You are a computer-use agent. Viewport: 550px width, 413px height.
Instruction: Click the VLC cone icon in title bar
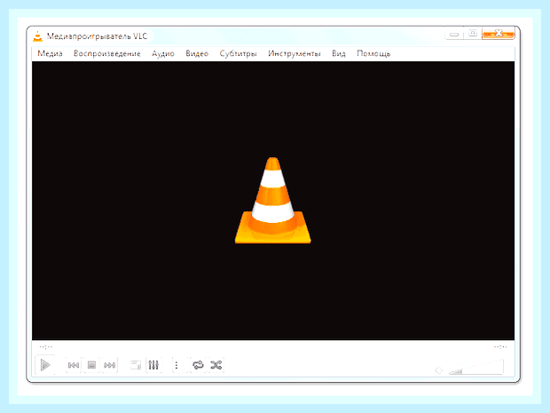pyautogui.click(x=37, y=36)
